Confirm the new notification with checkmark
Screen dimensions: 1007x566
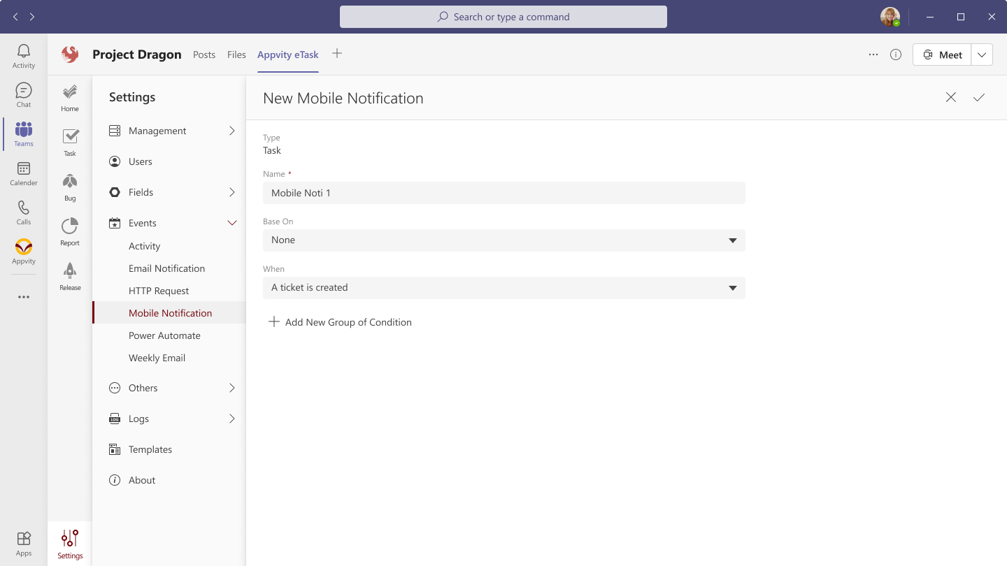[x=978, y=98]
